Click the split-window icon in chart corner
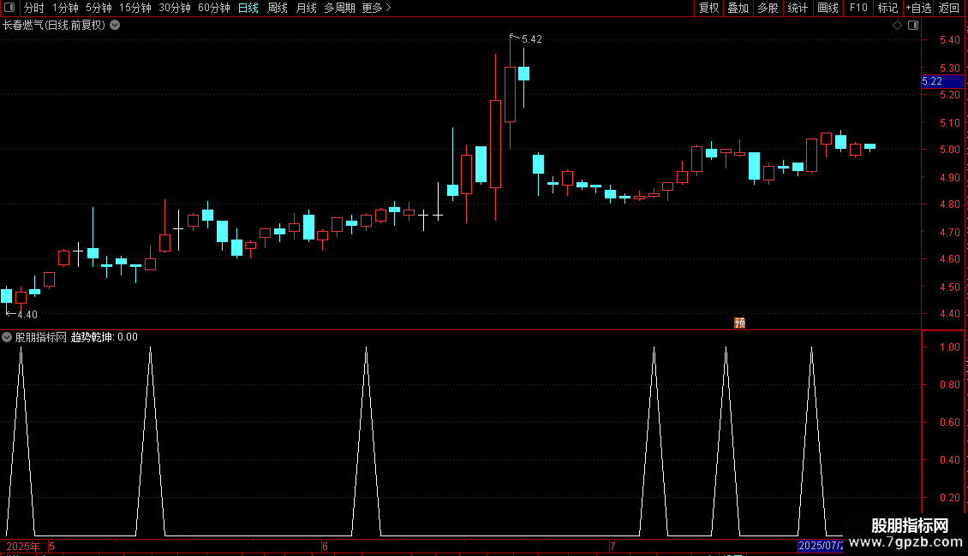 [x=913, y=26]
